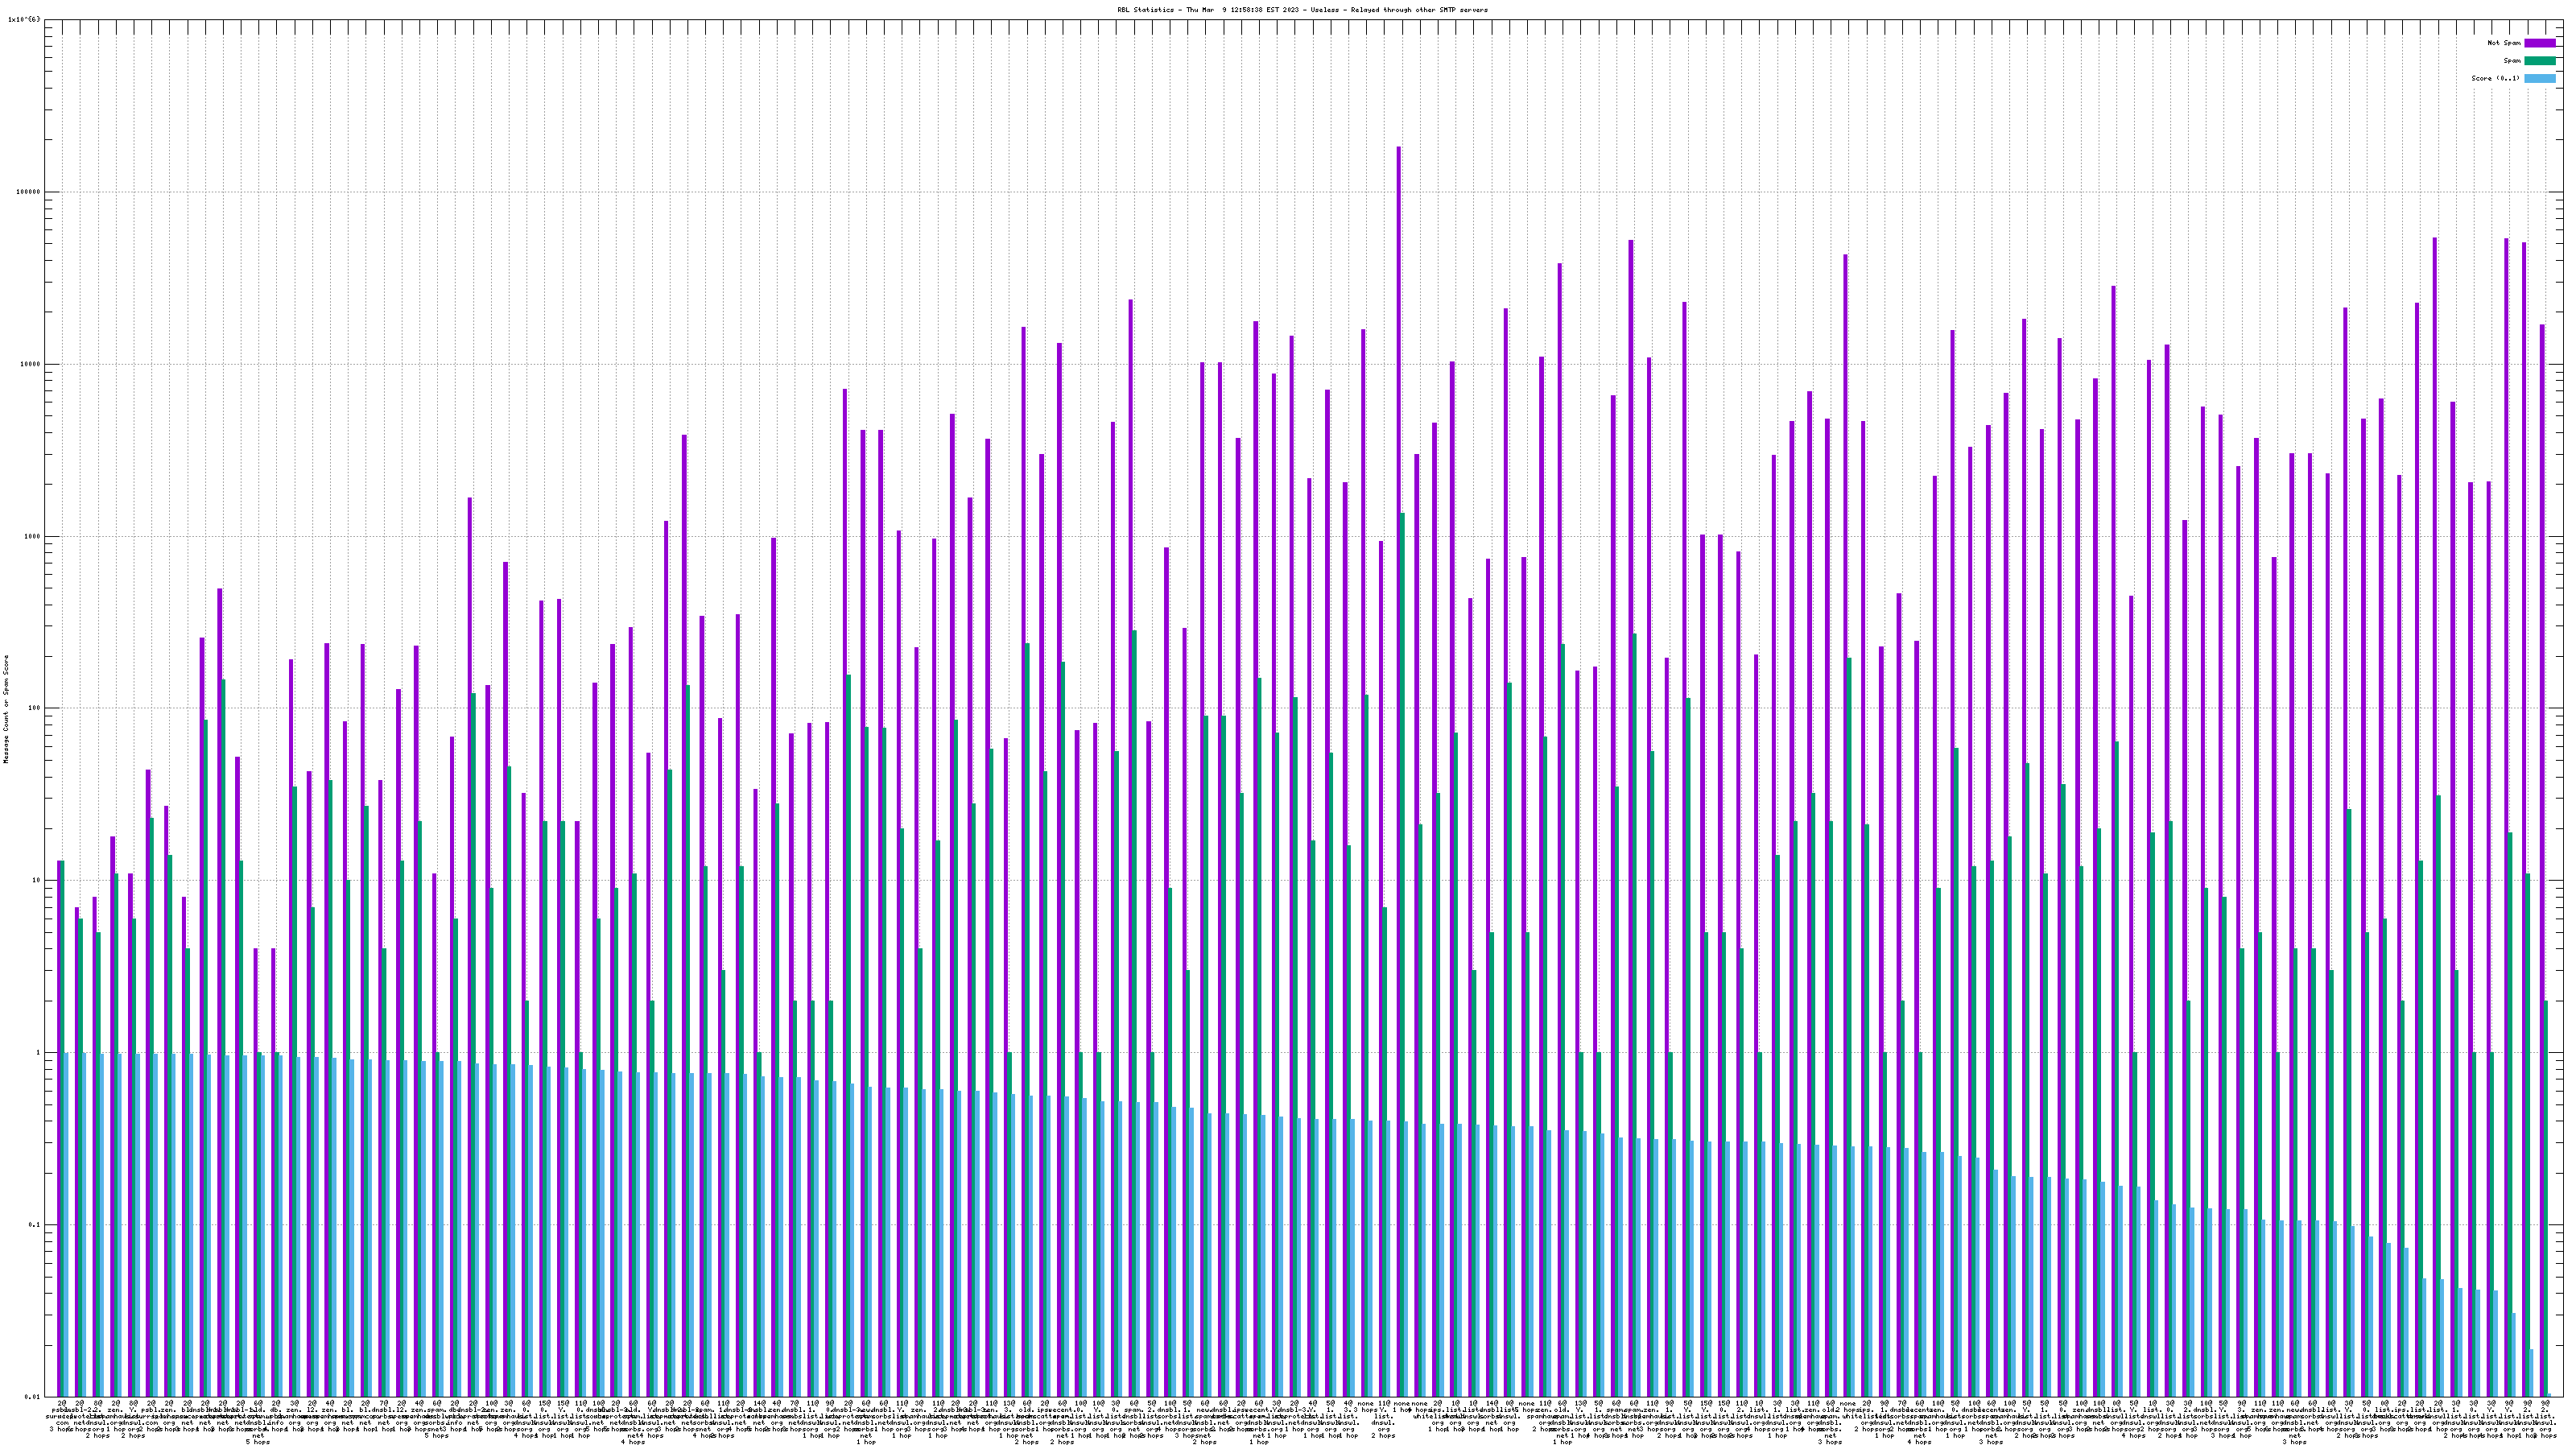This screenshot has height=1449, width=2576.
Task: Click the 0.01 y-axis tick label
Action: [31, 1396]
